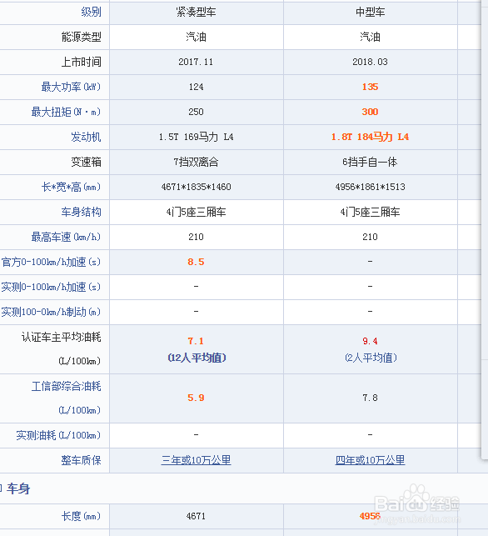The image size is (488, 536).
Task: Select the highlighted 5.9 fuel value
Action: pos(196,398)
